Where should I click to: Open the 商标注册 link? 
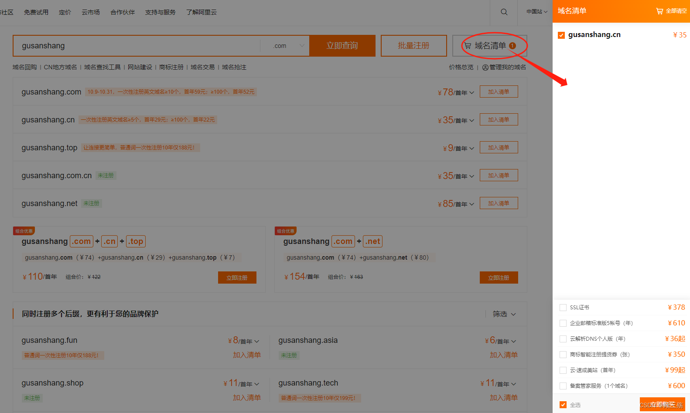pos(171,67)
